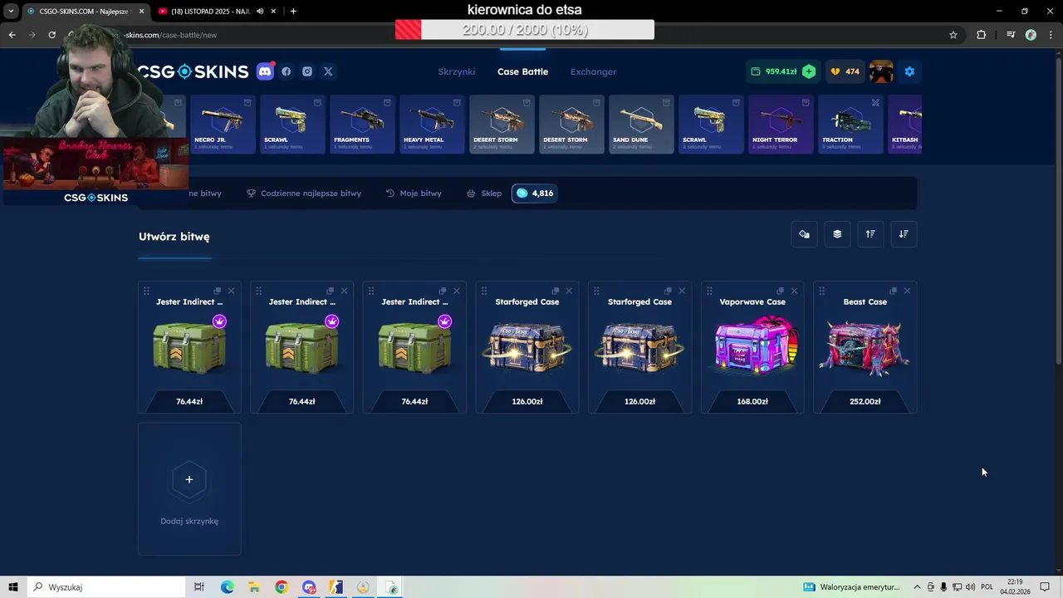Open the Facebook icon link
The height and width of the screenshot is (598, 1063).
(x=287, y=71)
